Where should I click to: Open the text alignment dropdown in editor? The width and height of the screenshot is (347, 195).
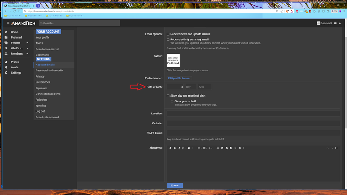coord(205,148)
